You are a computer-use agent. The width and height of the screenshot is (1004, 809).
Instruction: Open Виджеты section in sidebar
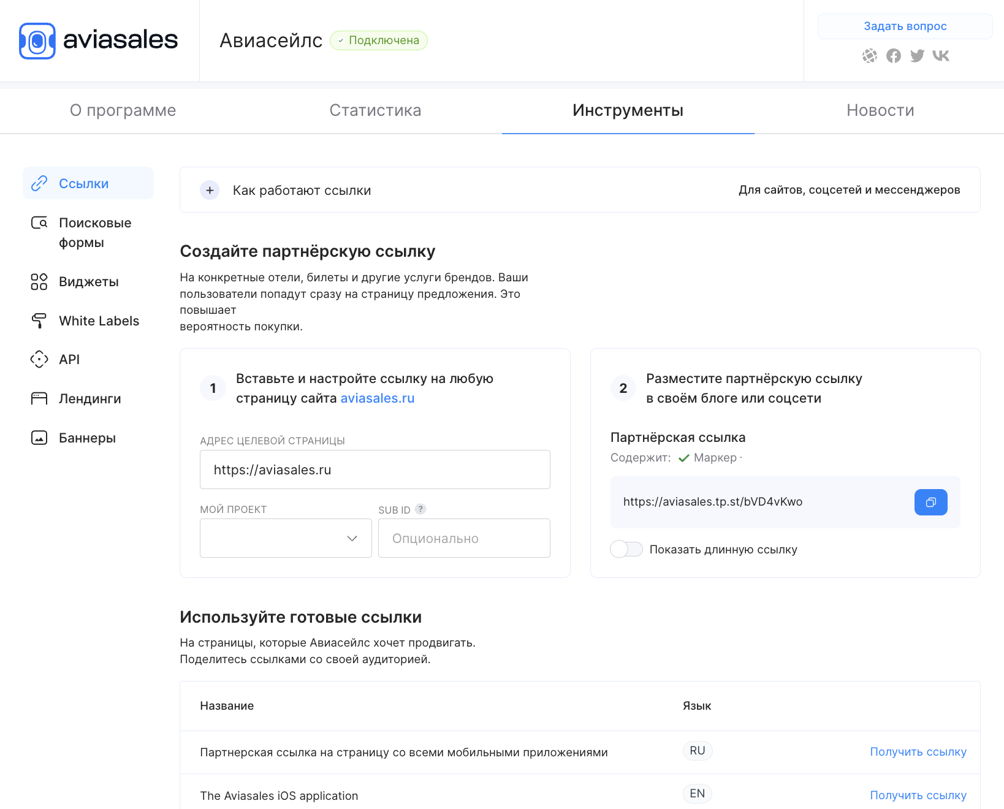coord(88,282)
